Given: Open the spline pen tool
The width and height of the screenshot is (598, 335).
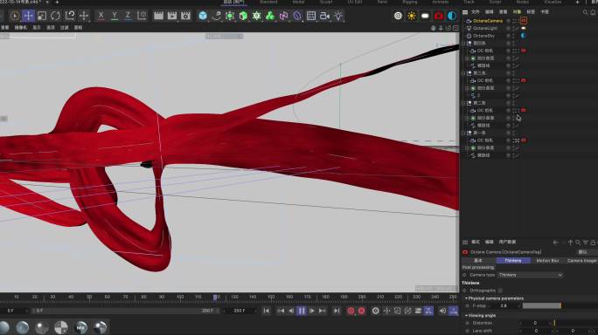Looking at the screenshot, I should tap(216, 16).
